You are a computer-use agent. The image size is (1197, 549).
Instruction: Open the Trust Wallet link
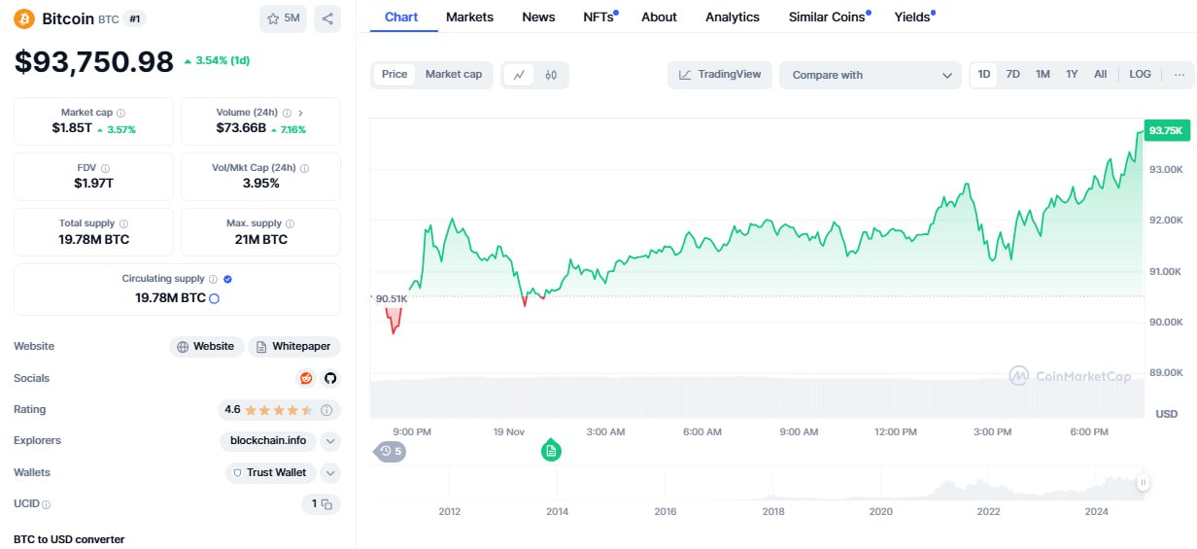coord(271,473)
